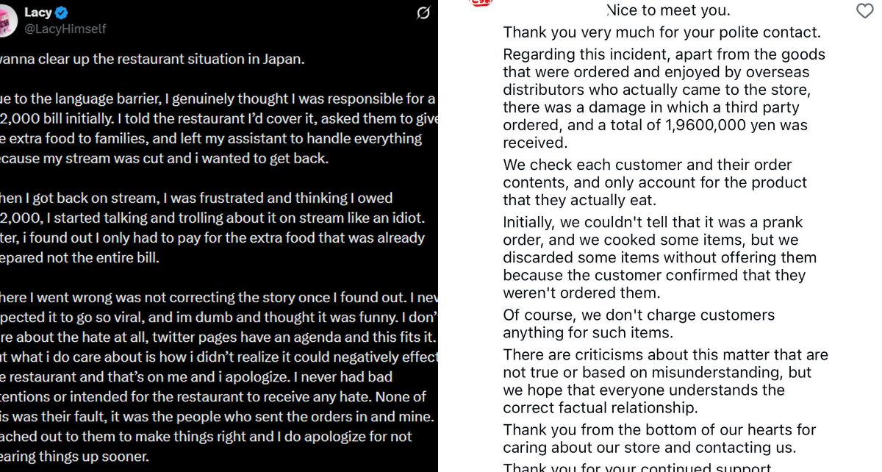Select the 'got back on stream' tweet paragraph
882x472 pixels.
212,228
